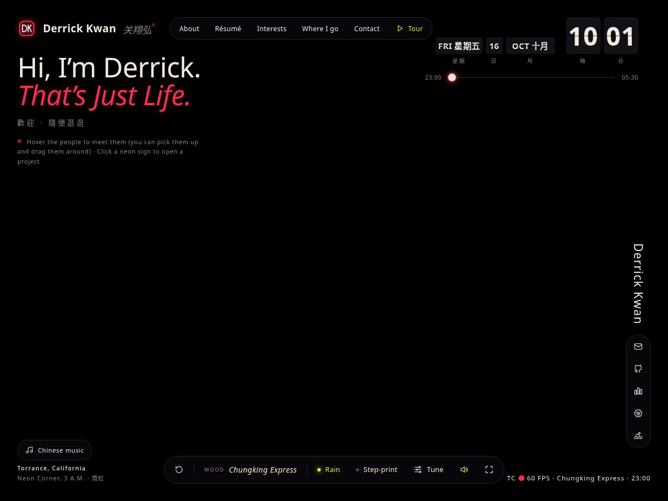Click the Hi, I'm Derrick. heading
This screenshot has height=501, width=668.
pyautogui.click(x=109, y=68)
